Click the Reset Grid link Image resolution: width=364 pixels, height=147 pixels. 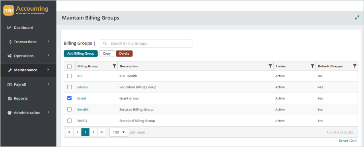pyautogui.click(x=348, y=141)
